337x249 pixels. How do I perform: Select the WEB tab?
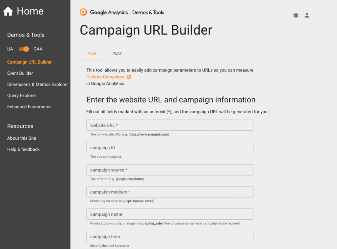click(92, 53)
